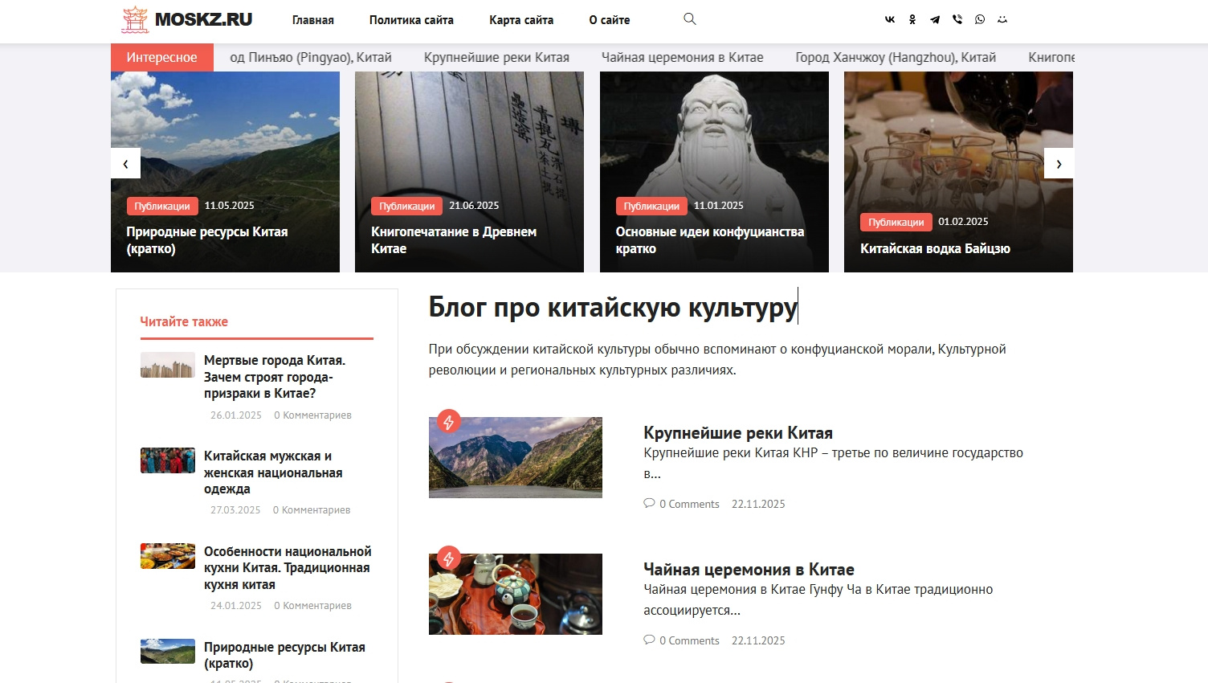Viewport: 1208px width, 683px height.
Task: Click lightning badge on the tea ceremony image
Action: tap(449, 558)
